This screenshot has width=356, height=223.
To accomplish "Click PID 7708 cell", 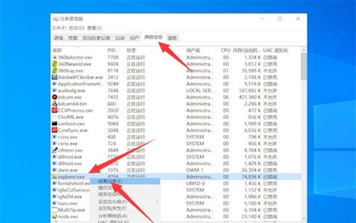I will [x=113, y=57].
